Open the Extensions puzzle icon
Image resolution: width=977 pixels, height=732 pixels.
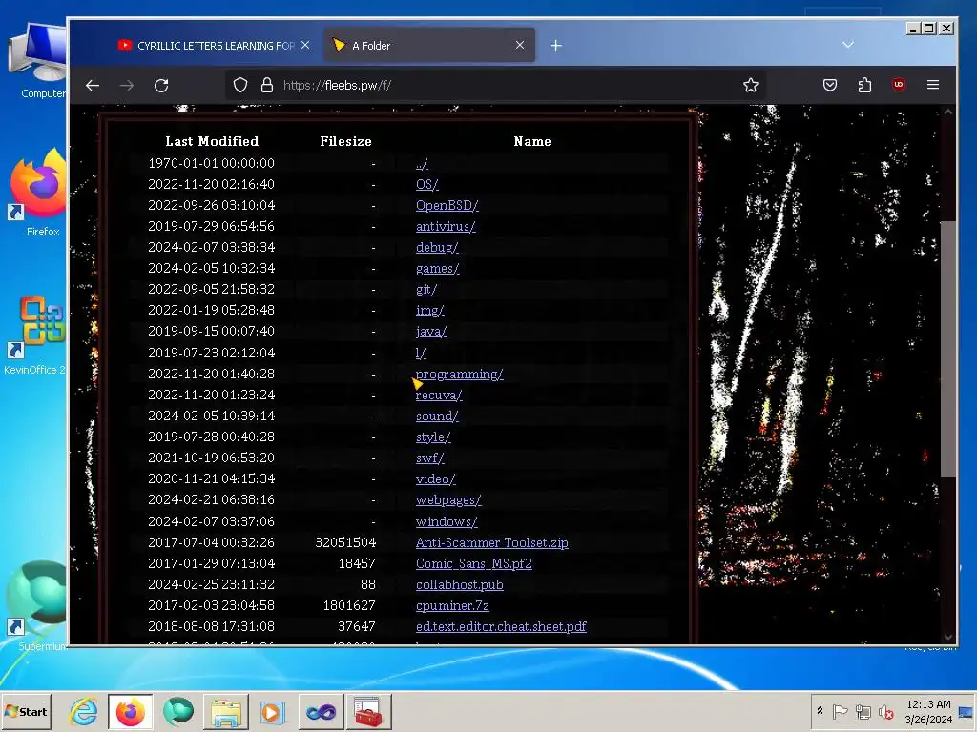click(x=864, y=85)
